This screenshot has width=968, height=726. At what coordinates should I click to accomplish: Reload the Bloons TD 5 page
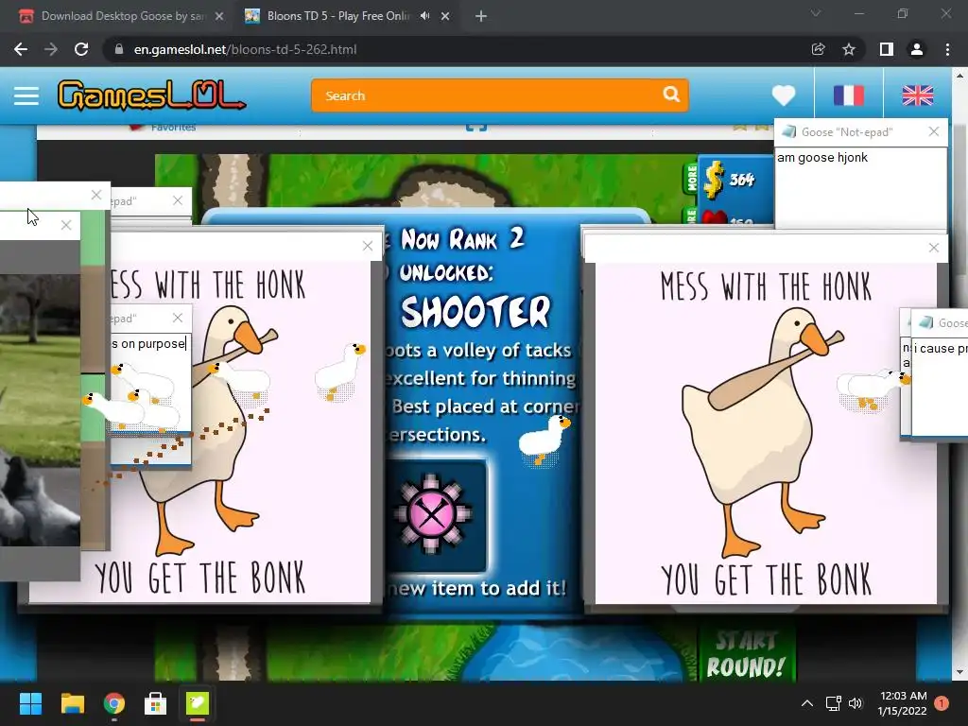coord(81,49)
